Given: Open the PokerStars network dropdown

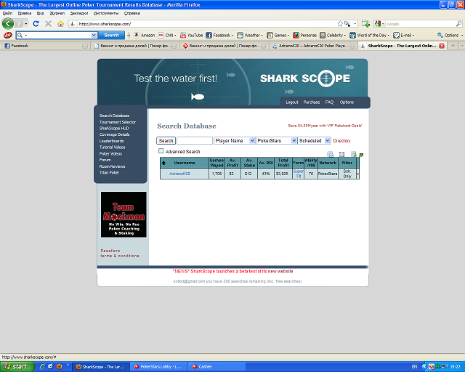Looking at the screenshot, I should [x=276, y=141].
